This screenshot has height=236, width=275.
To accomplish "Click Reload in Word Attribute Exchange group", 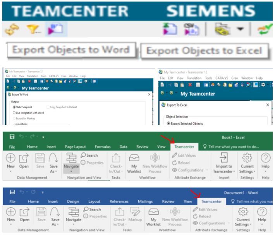I will click(202, 216).
